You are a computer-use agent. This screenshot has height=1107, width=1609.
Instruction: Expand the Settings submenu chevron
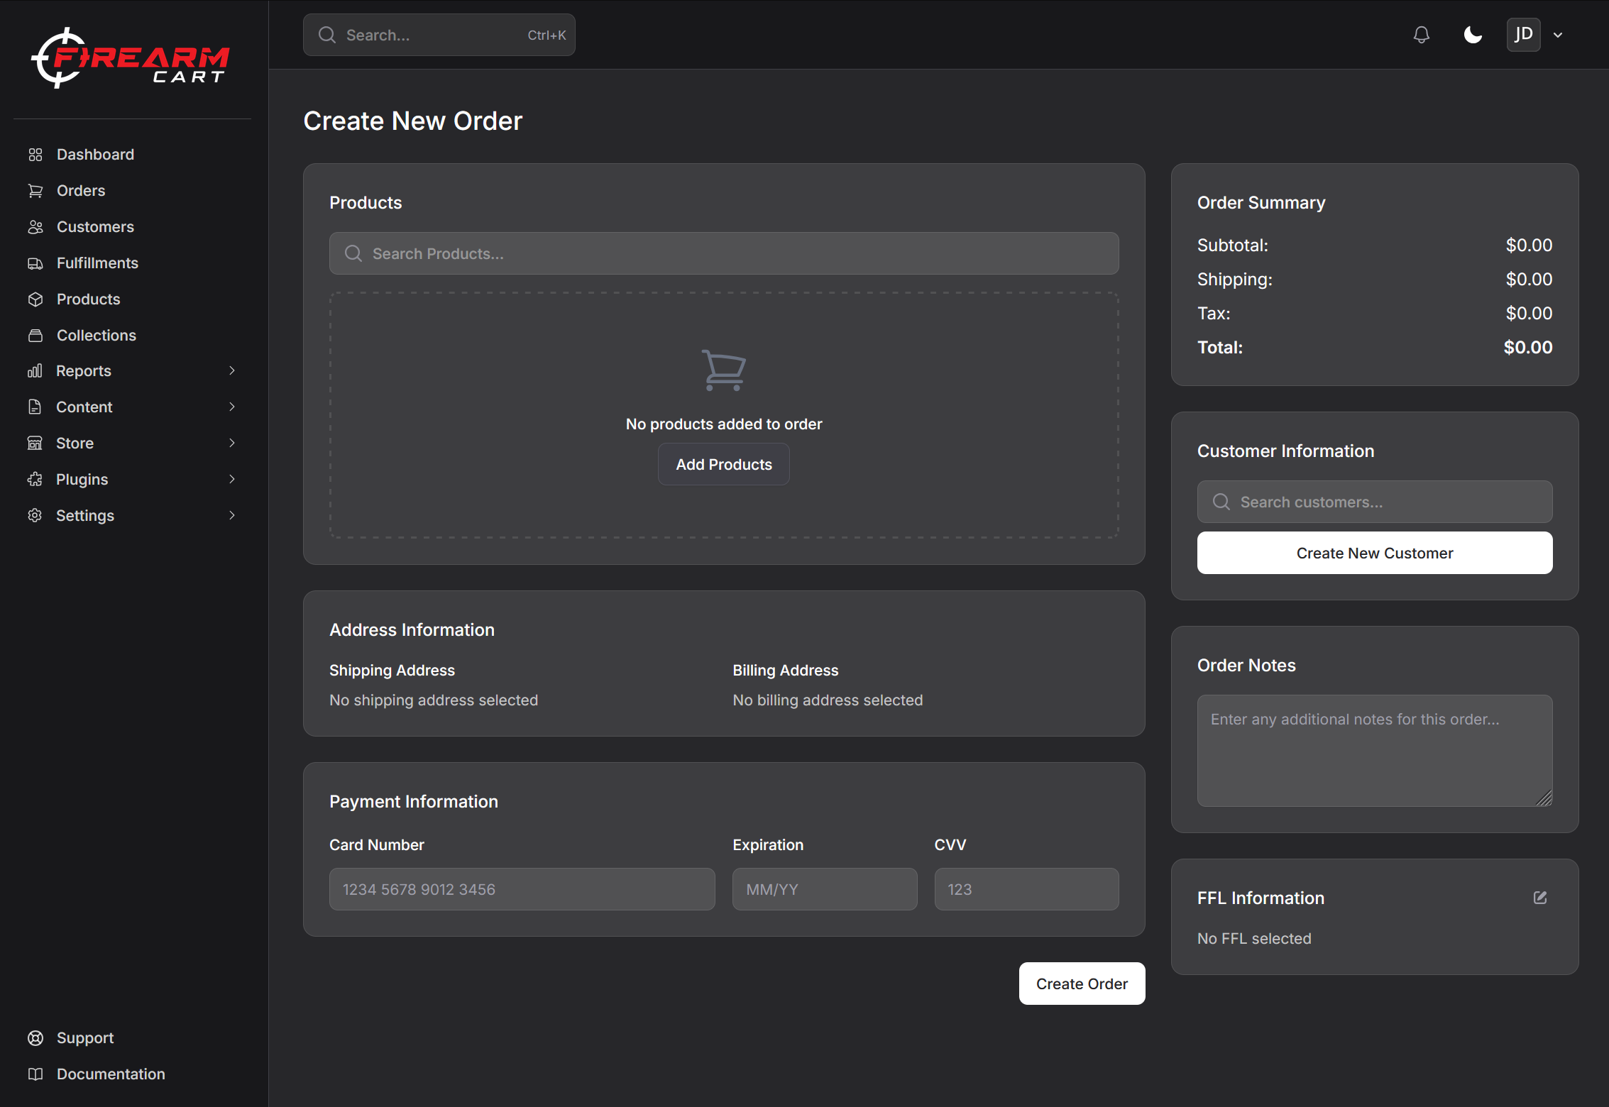click(x=232, y=516)
